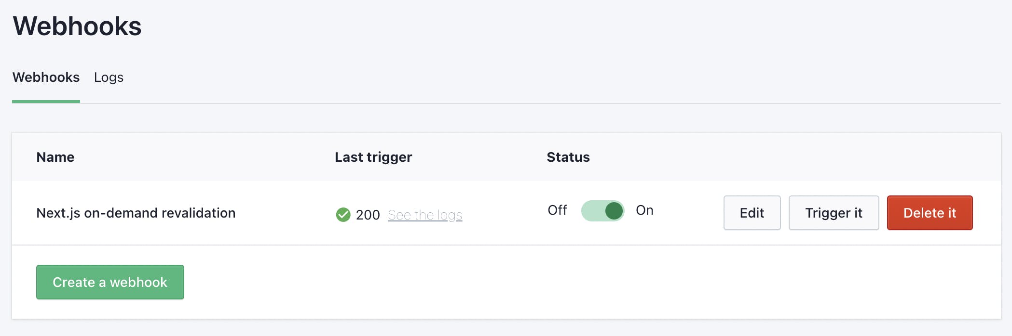
Task: Select the Webhooks tab
Action: pyautogui.click(x=46, y=78)
